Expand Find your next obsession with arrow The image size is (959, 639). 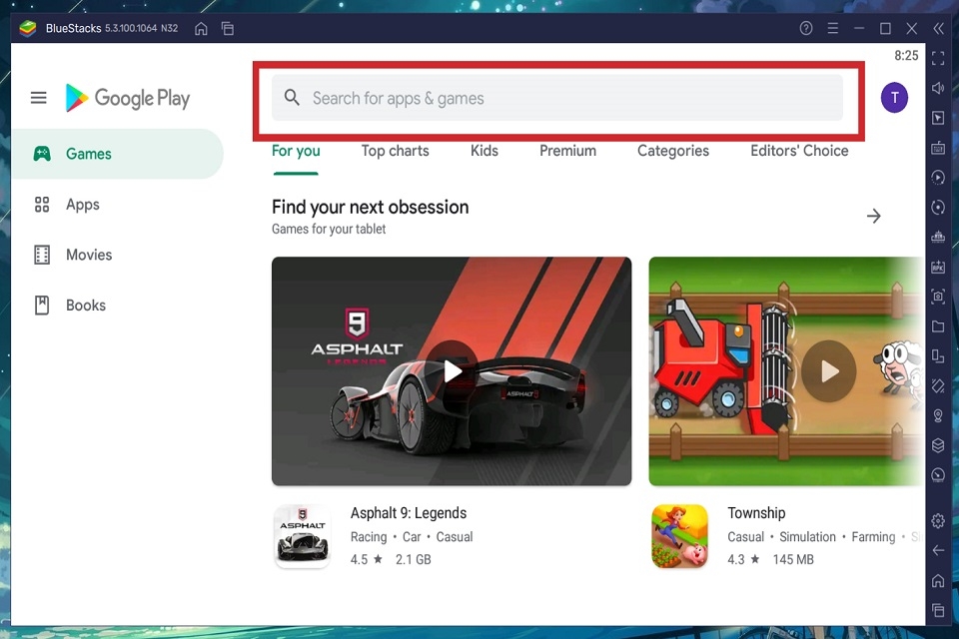point(873,216)
